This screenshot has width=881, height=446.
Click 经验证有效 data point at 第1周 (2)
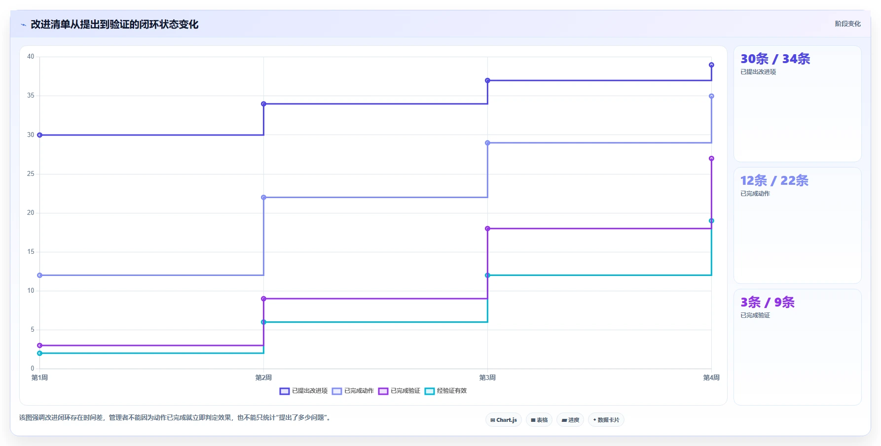coord(40,353)
